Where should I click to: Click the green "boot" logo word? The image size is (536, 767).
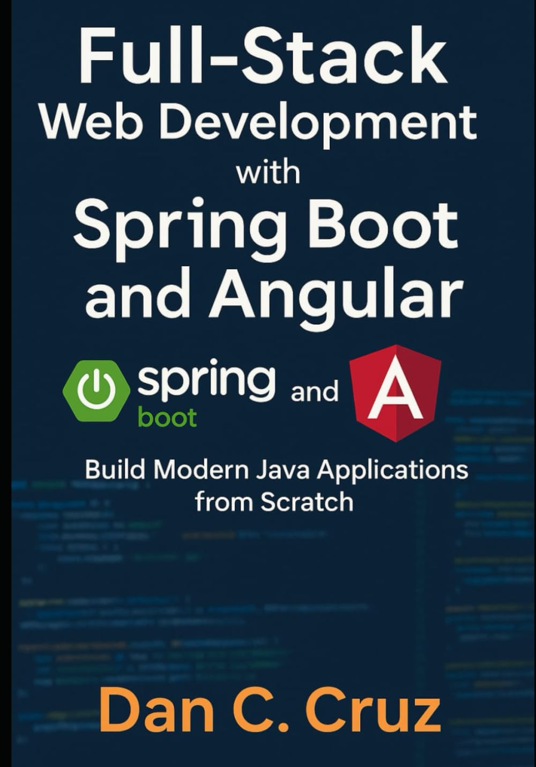pos(167,417)
